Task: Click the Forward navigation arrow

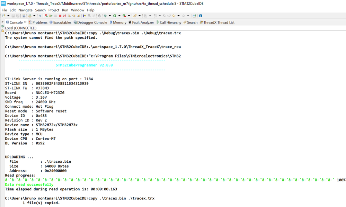Action: [183, 16]
